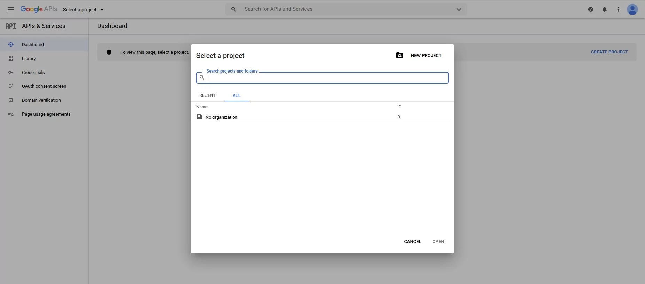Go to Library in the sidebar
The height and width of the screenshot is (284, 645).
(44, 58)
